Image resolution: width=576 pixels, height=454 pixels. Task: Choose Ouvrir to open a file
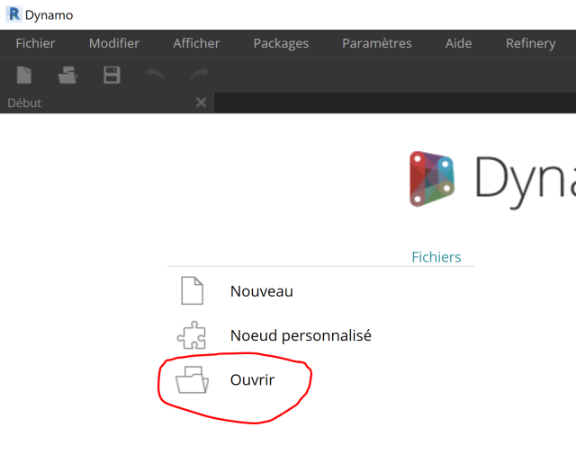[x=252, y=380]
